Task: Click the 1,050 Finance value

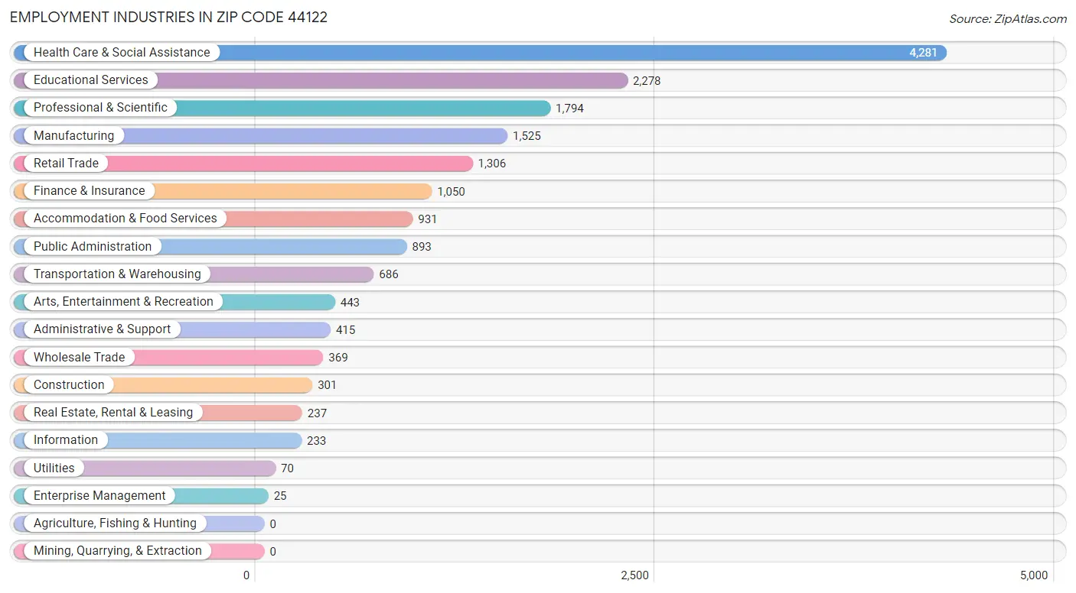Action: click(451, 191)
